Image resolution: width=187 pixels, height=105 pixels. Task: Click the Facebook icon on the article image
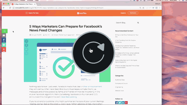click(26, 45)
